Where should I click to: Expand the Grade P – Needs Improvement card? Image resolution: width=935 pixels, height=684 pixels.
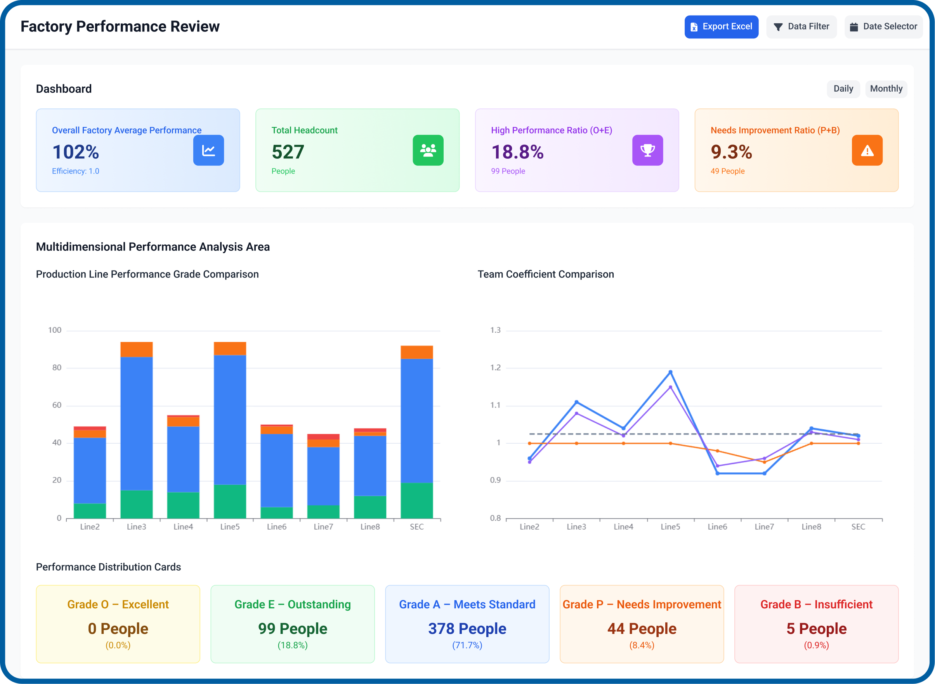pos(641,624)
